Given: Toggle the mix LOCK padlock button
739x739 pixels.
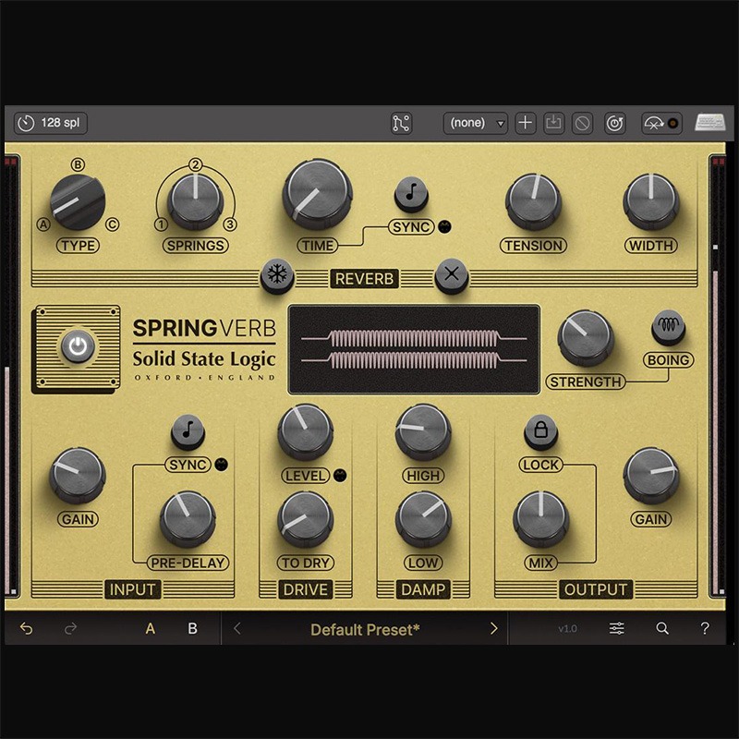Looking at the screenshot, I should coord(540,431).
